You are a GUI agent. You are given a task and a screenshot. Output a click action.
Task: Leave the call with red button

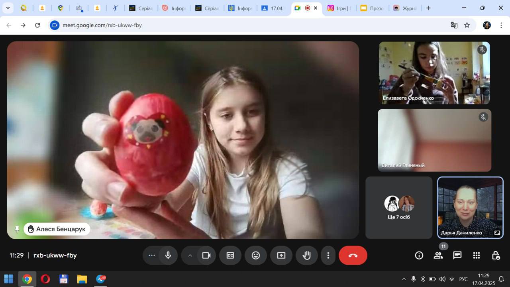click(x=353, y=256)
